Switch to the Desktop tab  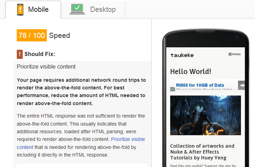click(93, 9)
